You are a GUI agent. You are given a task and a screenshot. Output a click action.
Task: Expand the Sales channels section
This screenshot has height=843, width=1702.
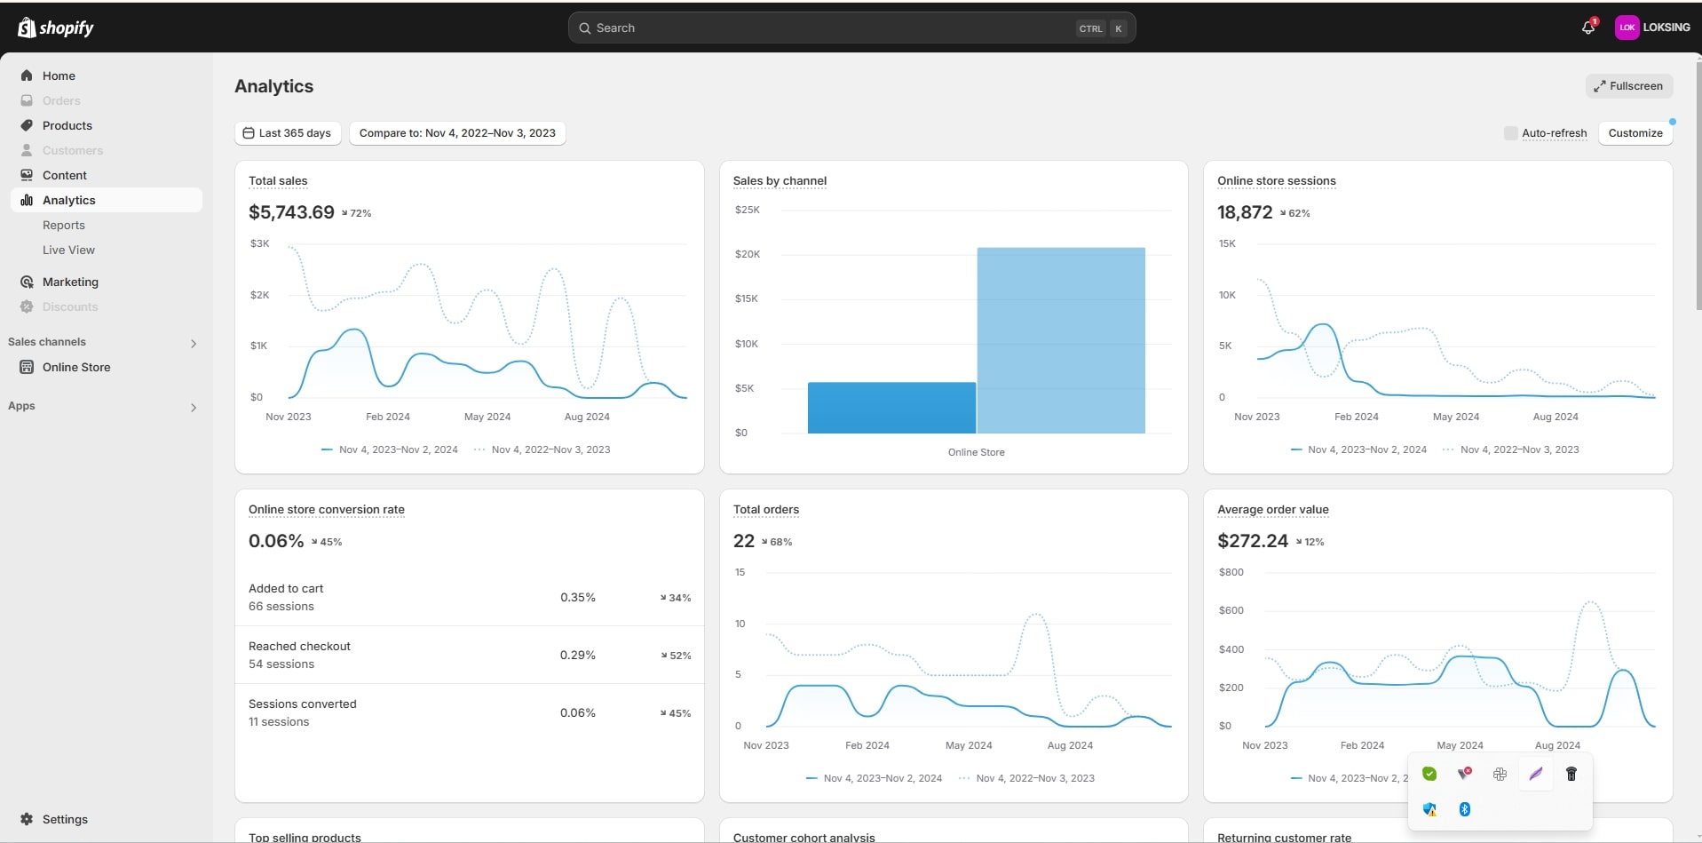pyautogui.click(x=194, y=343)
